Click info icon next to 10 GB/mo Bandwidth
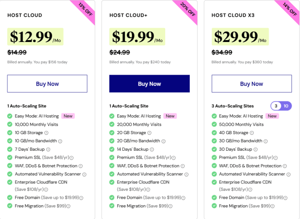 pos(60,141)
